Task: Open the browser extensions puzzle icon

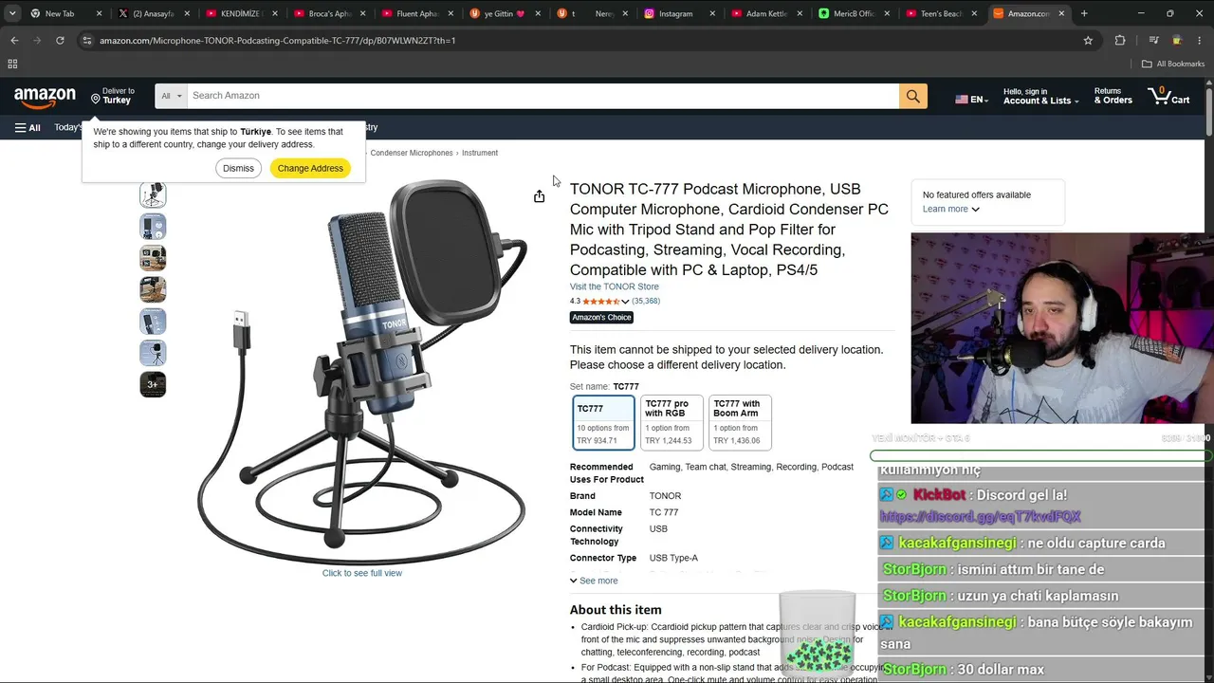Action: [x=1120, y=41]
